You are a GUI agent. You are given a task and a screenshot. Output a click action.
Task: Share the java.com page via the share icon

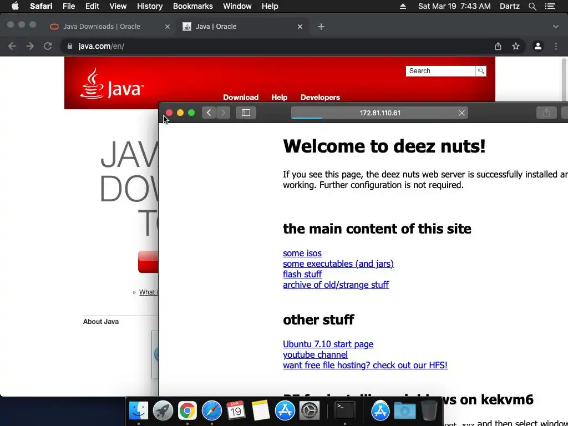pyautogui.click(x=498, y=46)
